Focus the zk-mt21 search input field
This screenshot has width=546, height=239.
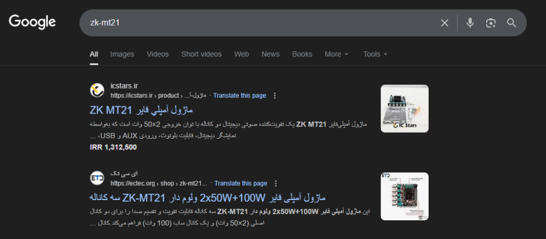click(x=256, y=22)
